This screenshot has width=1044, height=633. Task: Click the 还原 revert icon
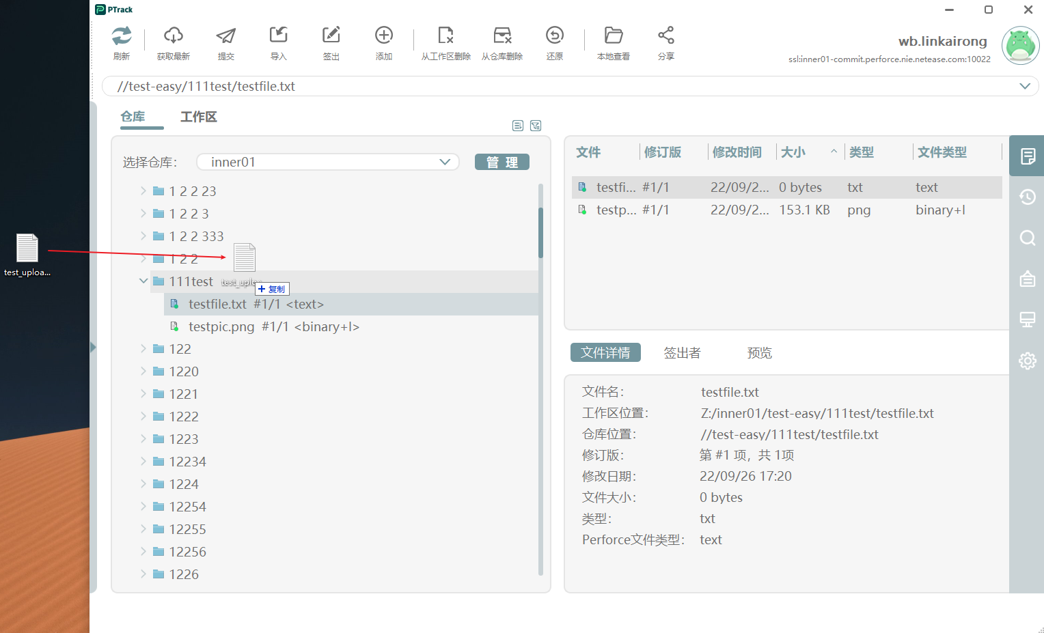(x=555, y=35)
